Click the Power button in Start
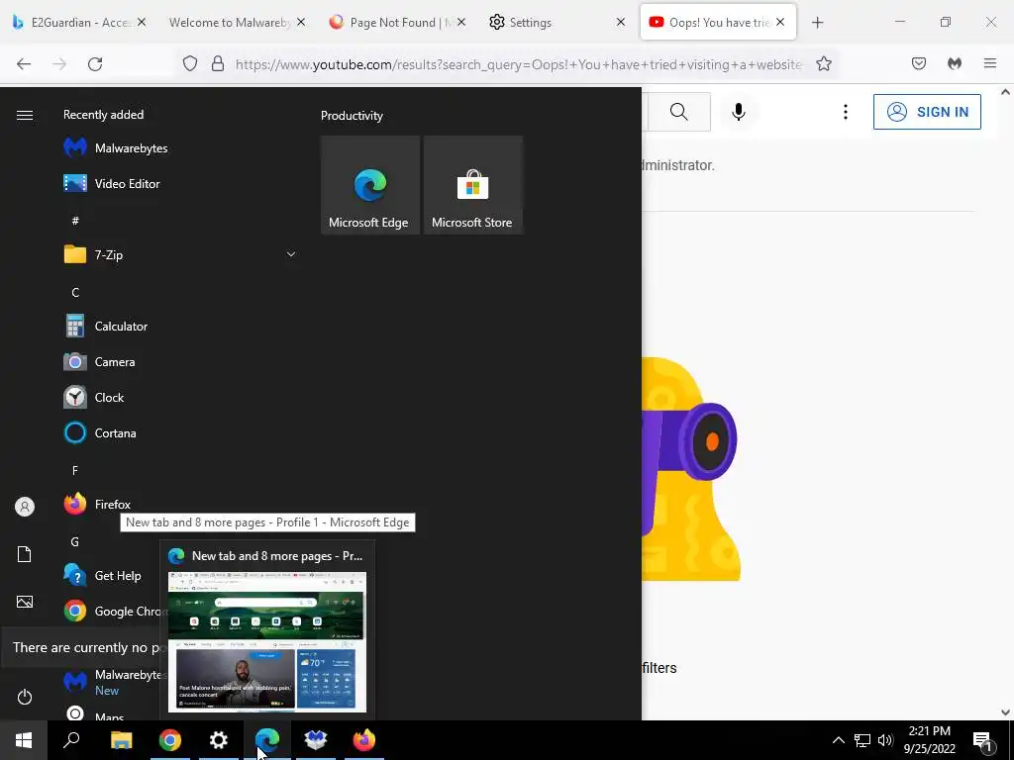Image resolution: width=1014 pixels, height=760 pixels. [25, 697]
